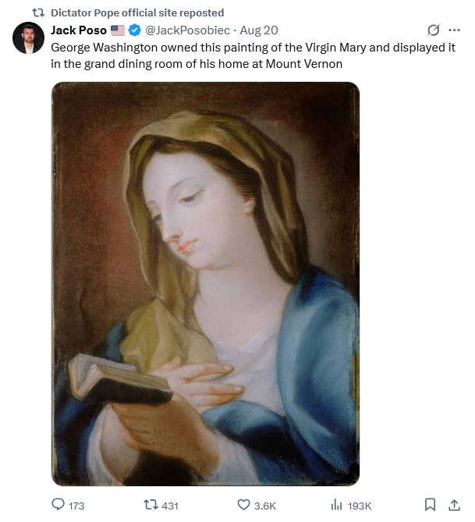Click the reply speech bubble icon
The image size is (475, 522).
coord(58,505)
